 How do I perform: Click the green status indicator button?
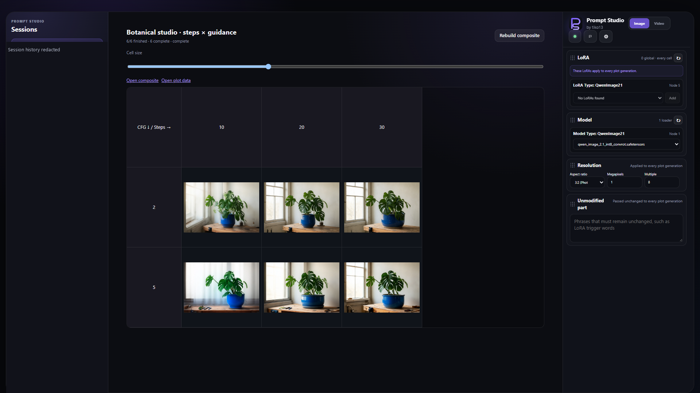coord(575,36)
